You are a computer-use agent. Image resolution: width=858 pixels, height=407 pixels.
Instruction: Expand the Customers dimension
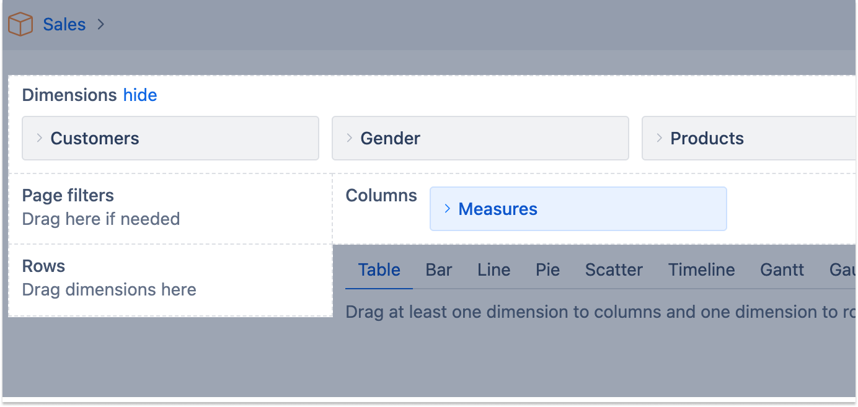38,138
